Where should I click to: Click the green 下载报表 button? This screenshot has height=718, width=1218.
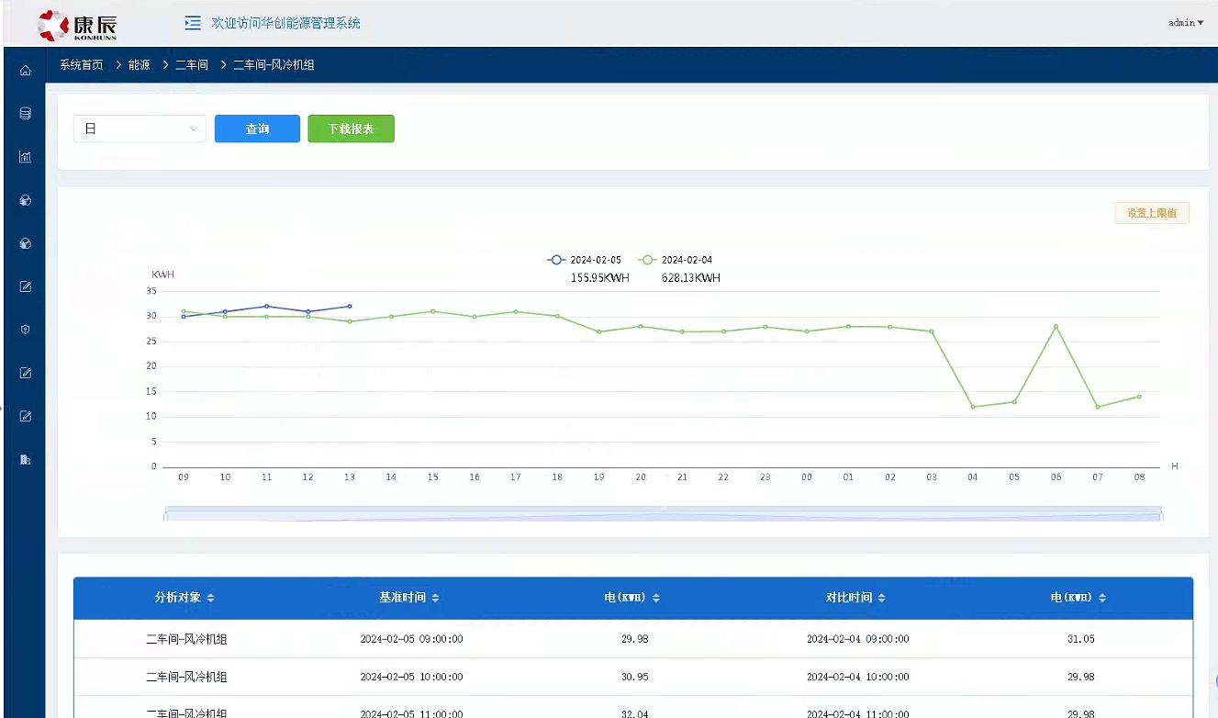[x=351, y=129]
